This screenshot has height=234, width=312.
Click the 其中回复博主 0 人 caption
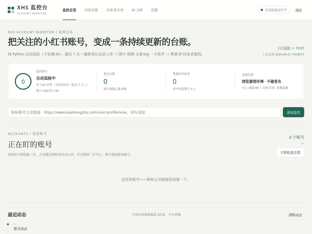pyautogui.click(x=184, y=89)
